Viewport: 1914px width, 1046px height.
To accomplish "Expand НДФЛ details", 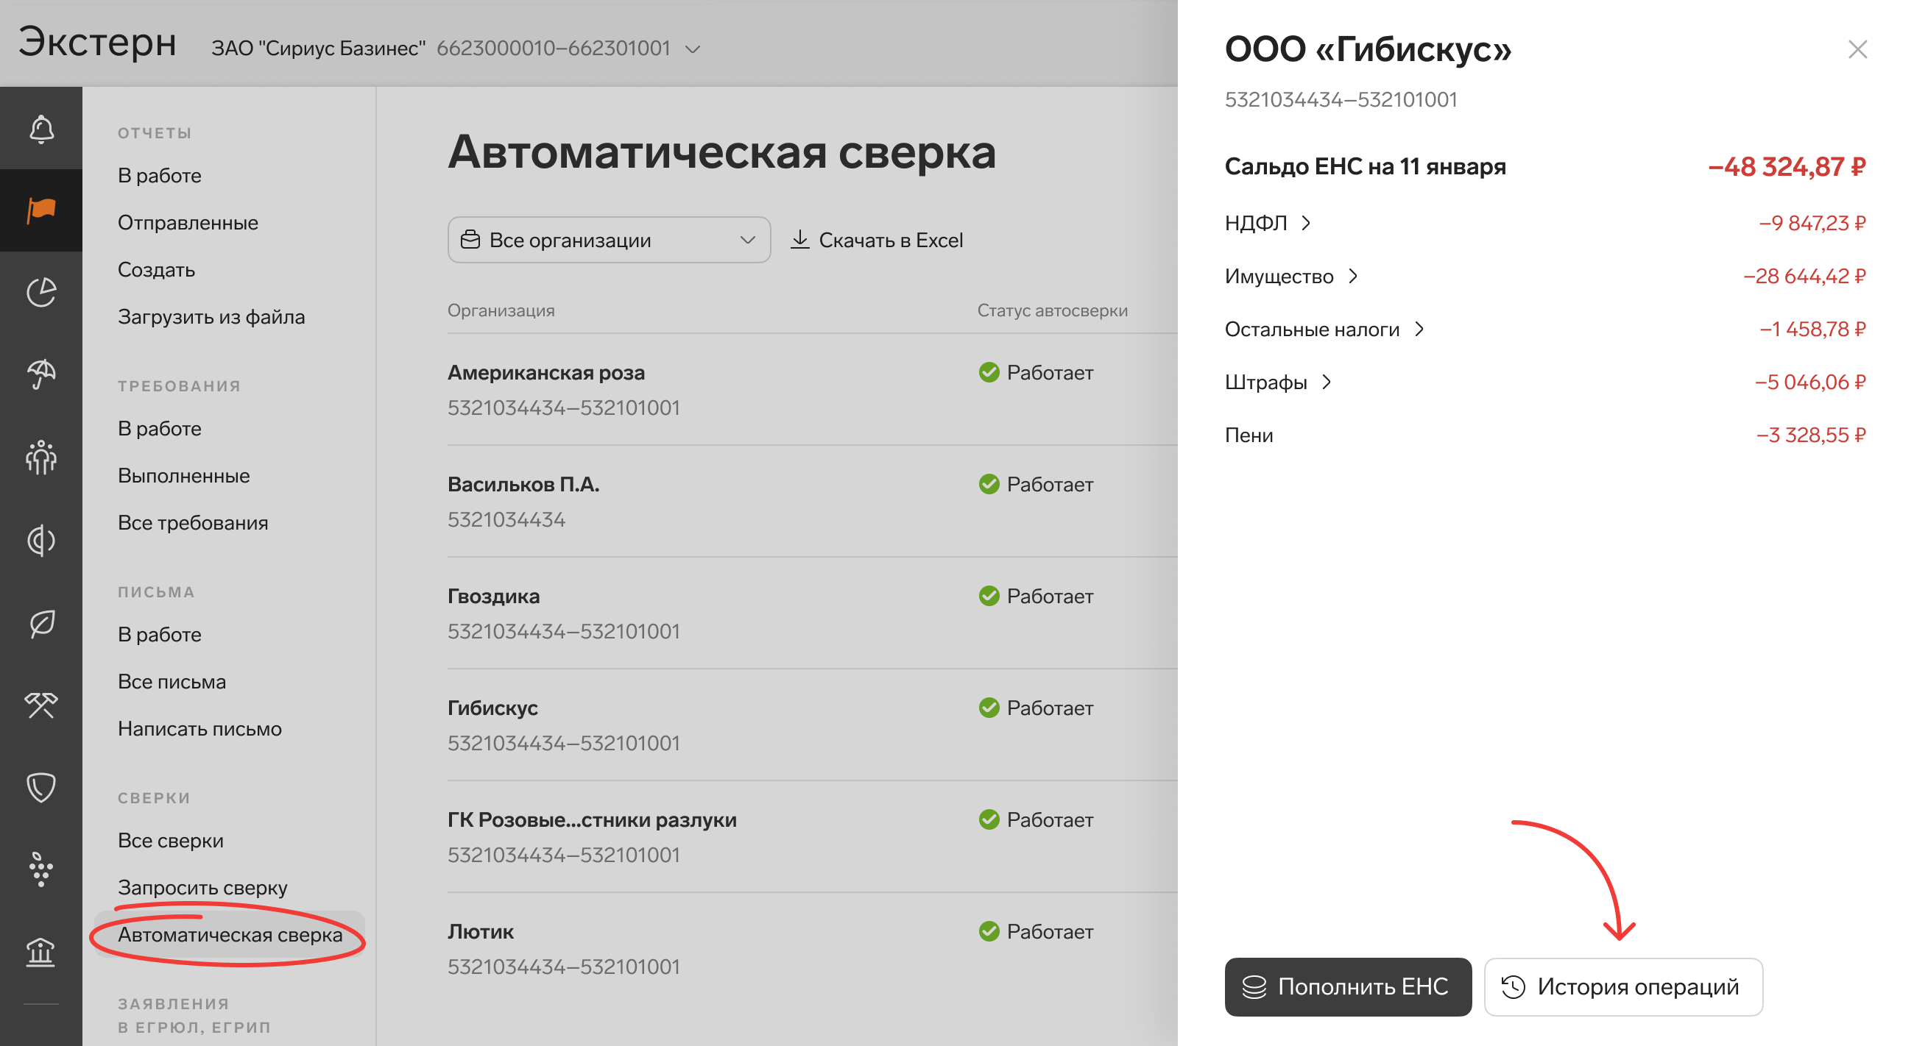I will tap(1268, 223).
